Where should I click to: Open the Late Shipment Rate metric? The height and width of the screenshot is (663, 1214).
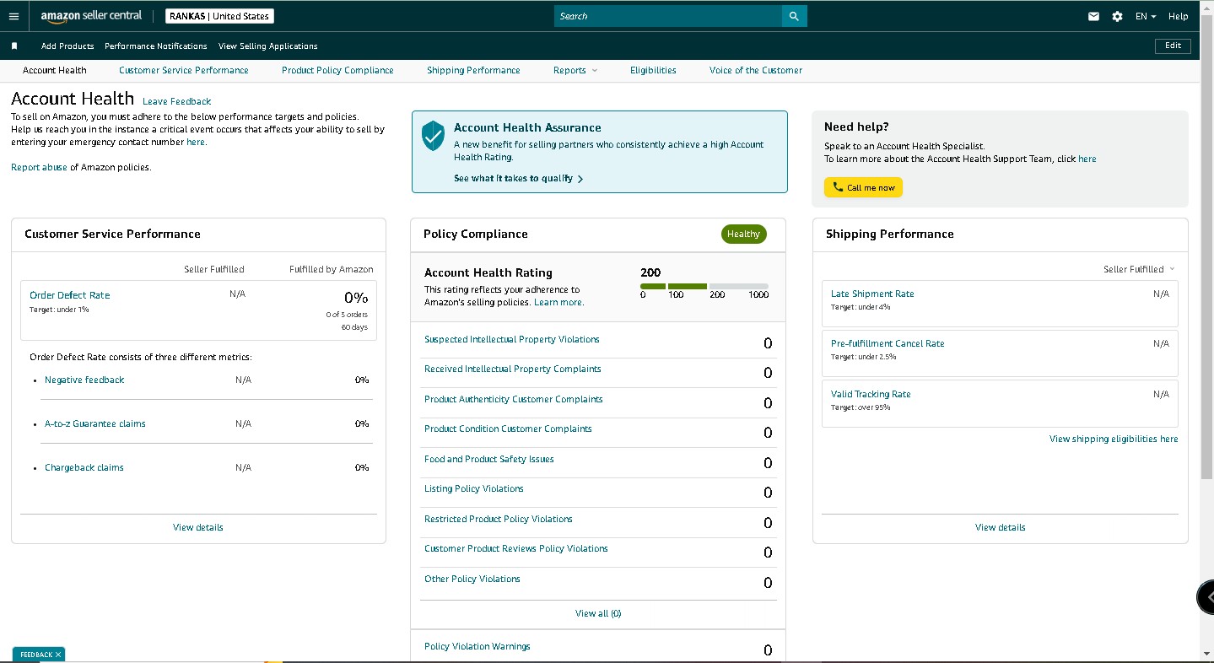click(x=872, y=294)
